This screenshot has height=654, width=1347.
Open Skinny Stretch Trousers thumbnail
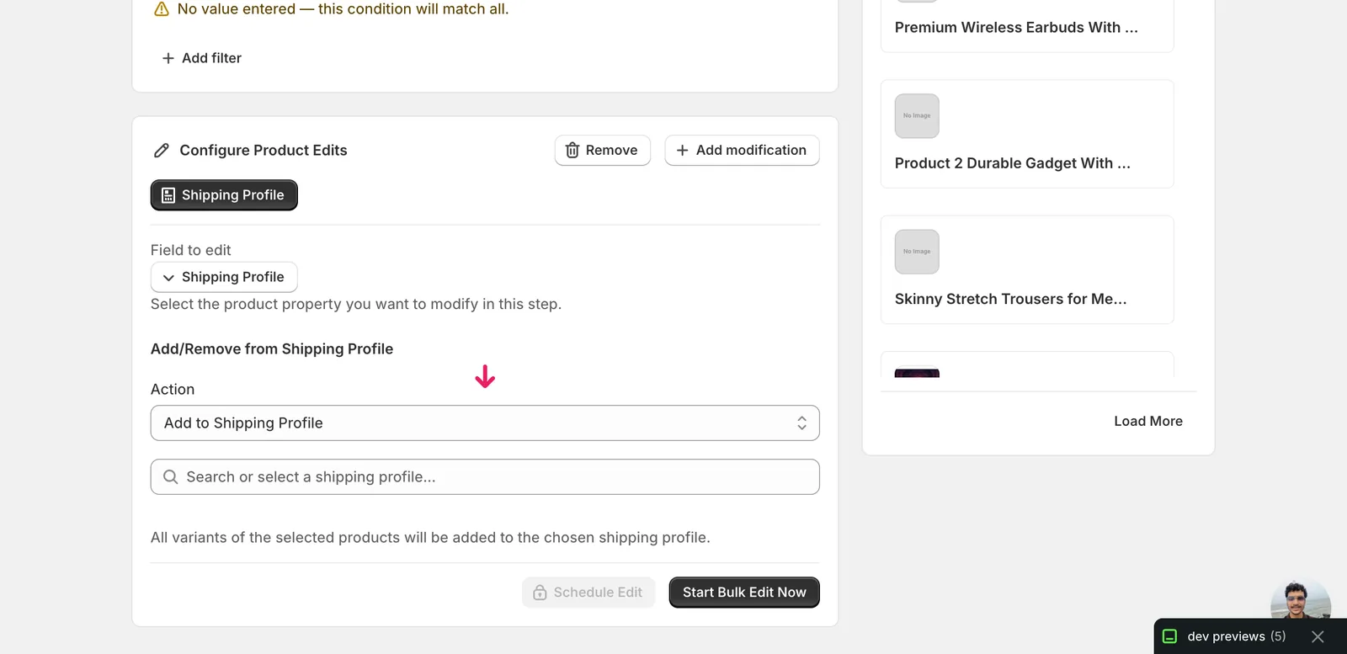point(917,252)
